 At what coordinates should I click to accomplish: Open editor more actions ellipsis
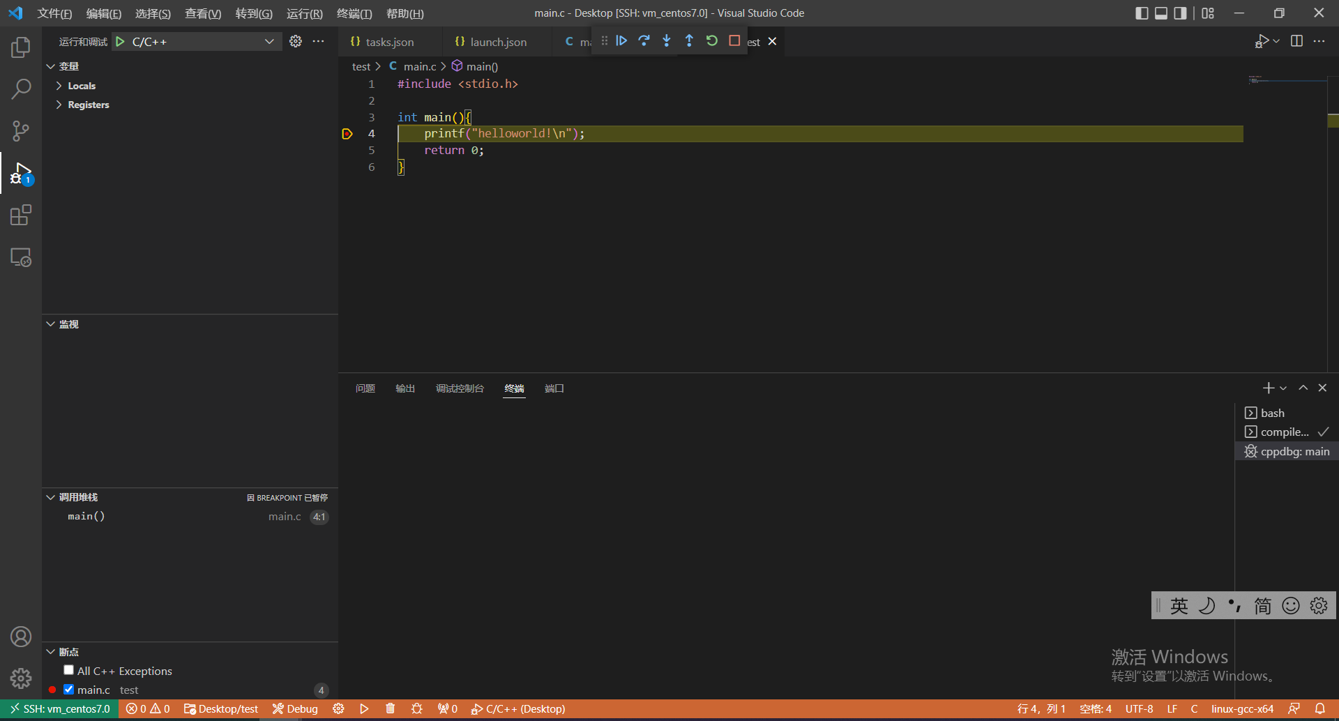pos(1319,41)
